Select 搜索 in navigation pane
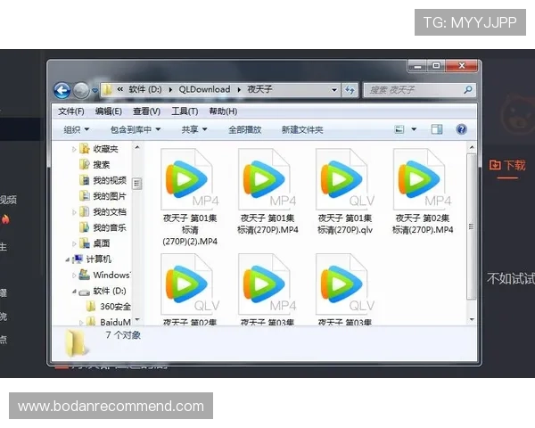The height and width of the screenshot is (428, 535). click(102, 165)
